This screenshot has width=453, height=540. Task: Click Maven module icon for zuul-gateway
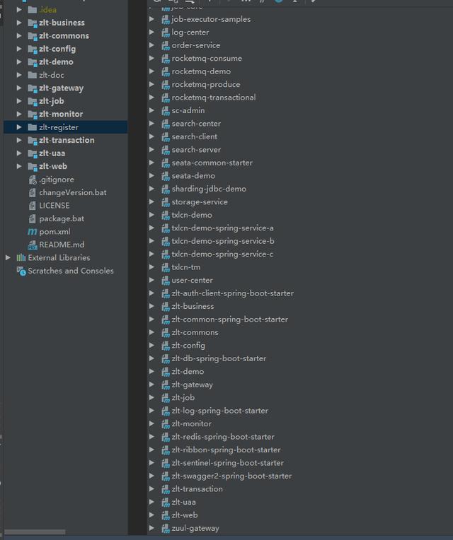tap(166, 529)
